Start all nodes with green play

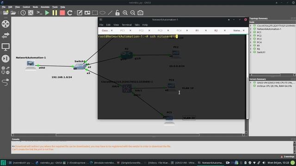pyautogui.click(x=47, y=12)
